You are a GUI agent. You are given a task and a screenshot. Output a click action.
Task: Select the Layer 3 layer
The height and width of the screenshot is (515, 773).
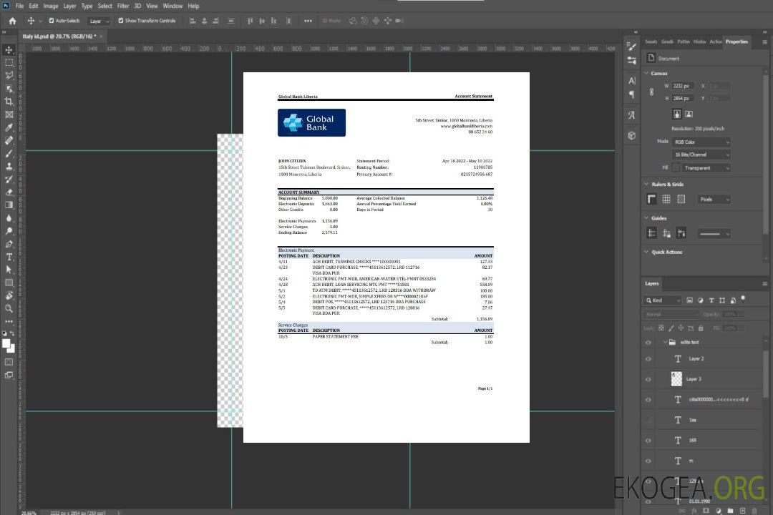(x=694, y=379)
